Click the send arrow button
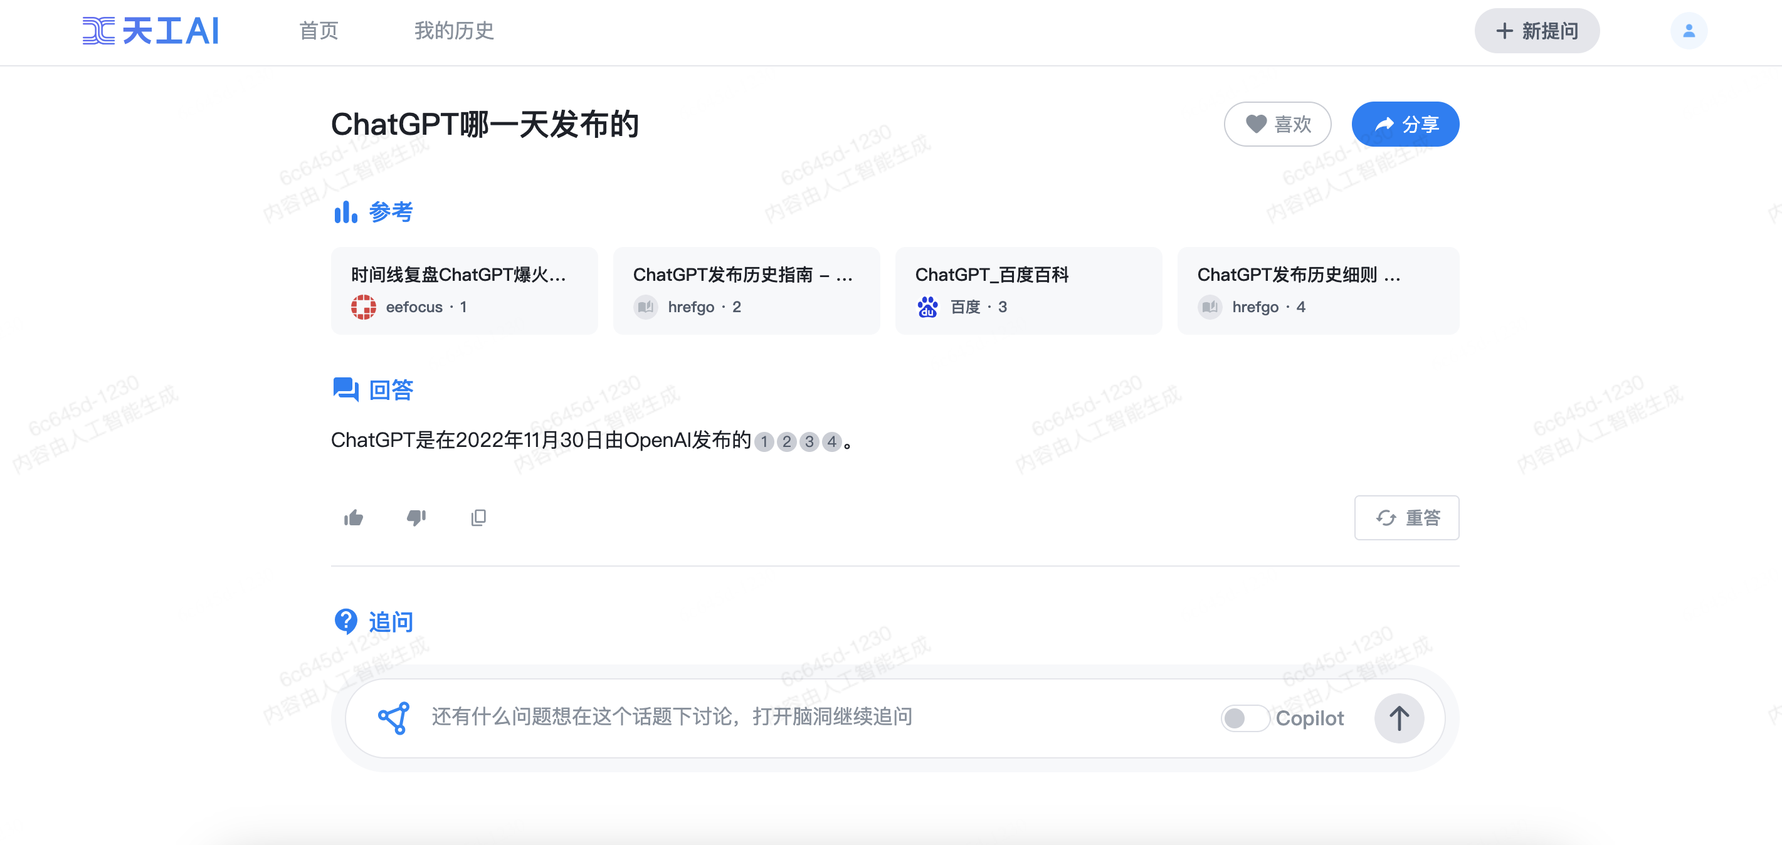This screenshot has width=1782, height=845. pyautogui.click(x=1398, y=718)
